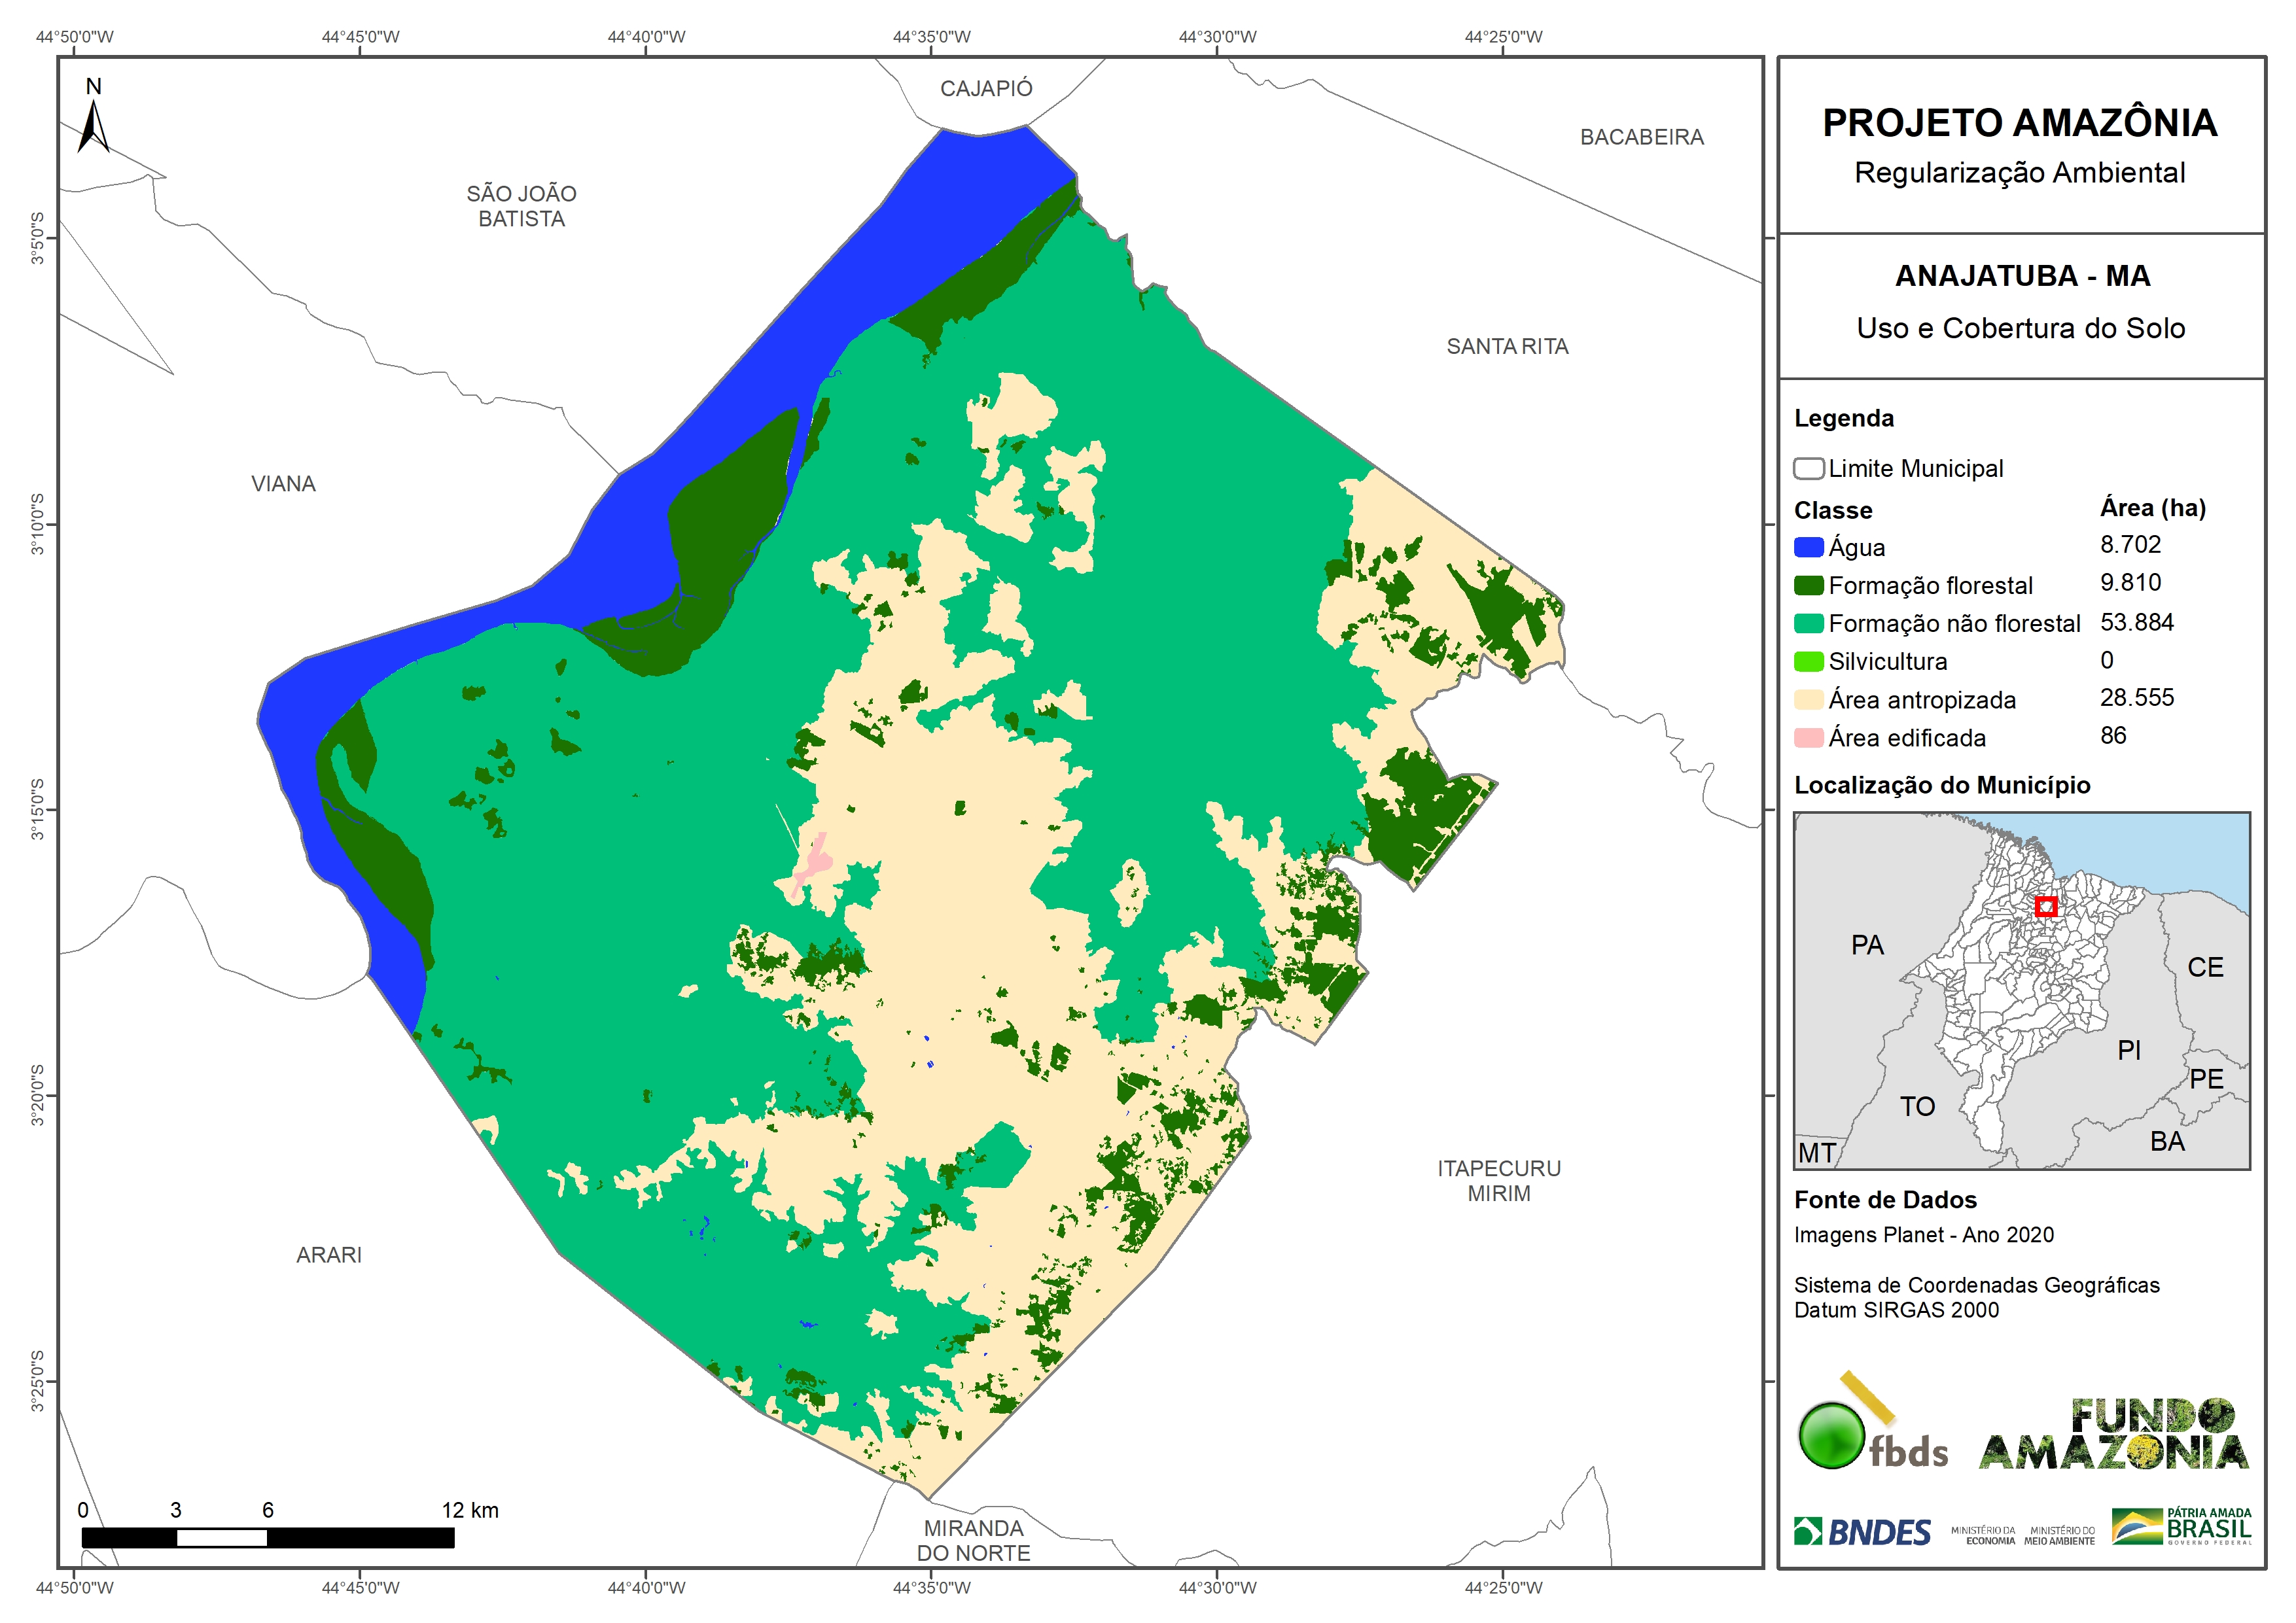
Task: Click the Área antropizada beige swatch
Action: point(1808,699)
